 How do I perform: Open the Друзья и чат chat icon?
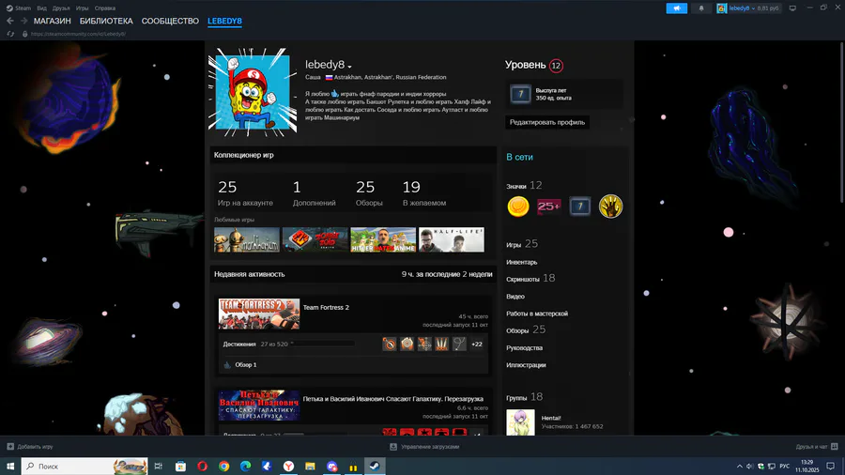click(835, 447)
